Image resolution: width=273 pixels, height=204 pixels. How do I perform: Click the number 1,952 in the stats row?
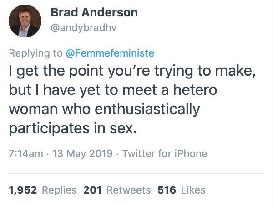click(x=22, y=189)
